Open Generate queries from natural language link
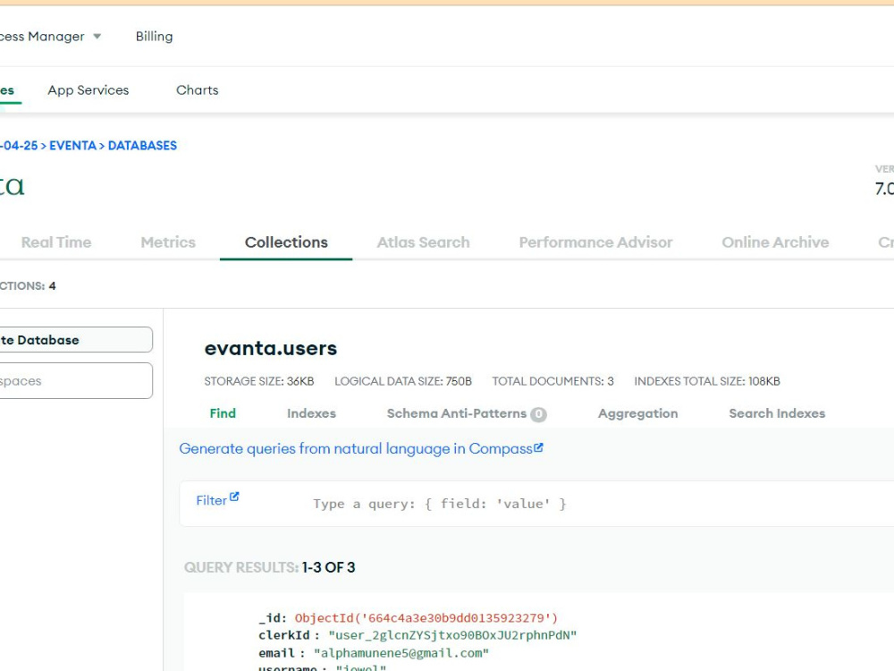This screenshot has height=671, width=894. [356, 449]
